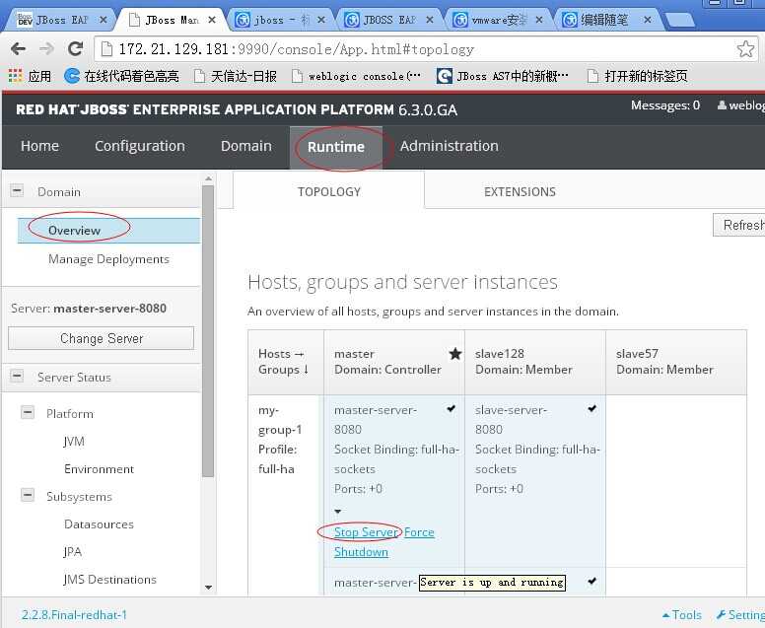The width and height of the screenshot is (765, 628).
Task: Open the 天信达-日报 bookmark
Action: [236, 76]
